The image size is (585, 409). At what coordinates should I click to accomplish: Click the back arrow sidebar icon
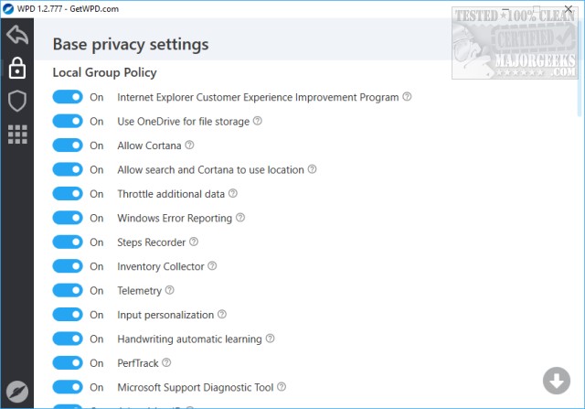click(x=16, y=37)
